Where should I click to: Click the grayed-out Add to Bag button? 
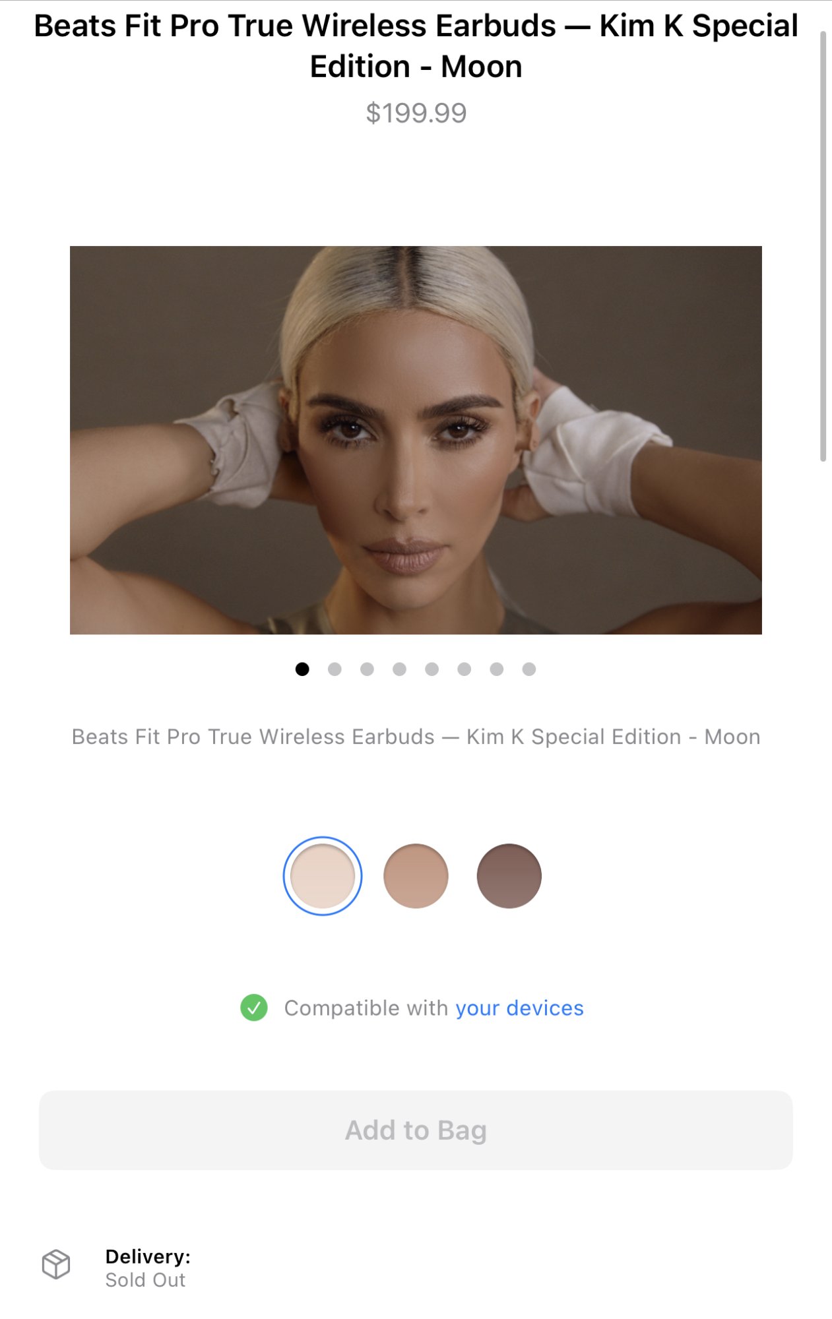pyautogui.click(x=416, y=1130)
